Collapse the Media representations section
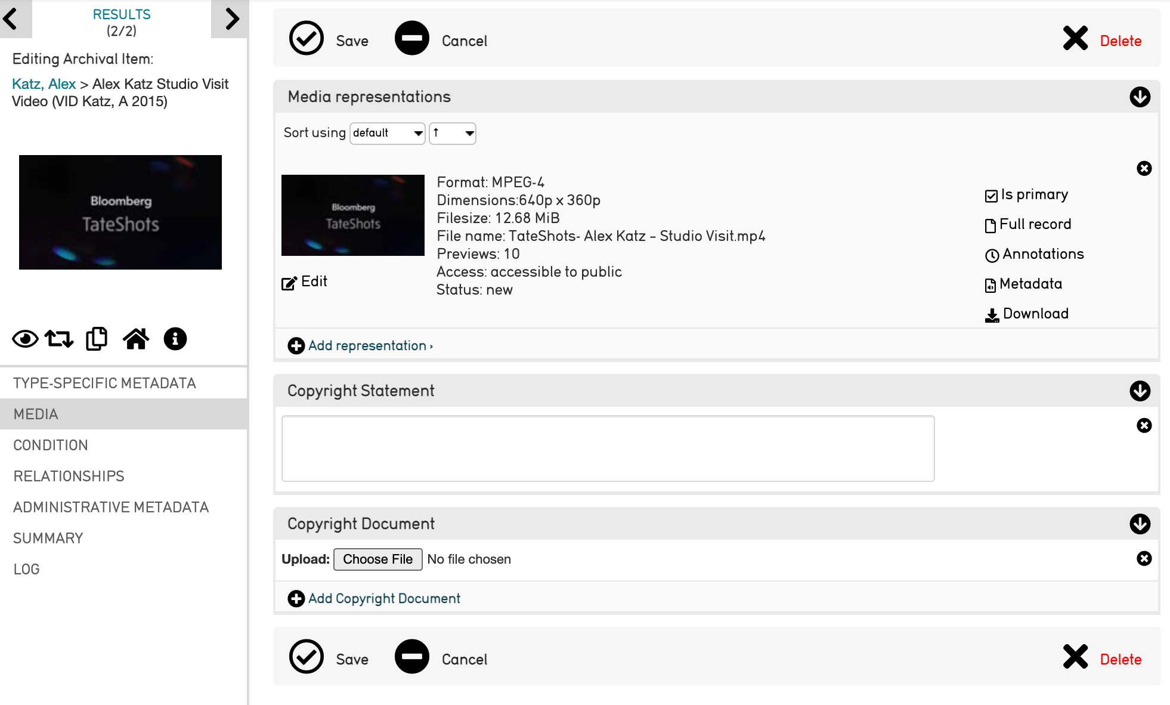This screenshot has width=1170, height=705. (x=1140, y=97)
